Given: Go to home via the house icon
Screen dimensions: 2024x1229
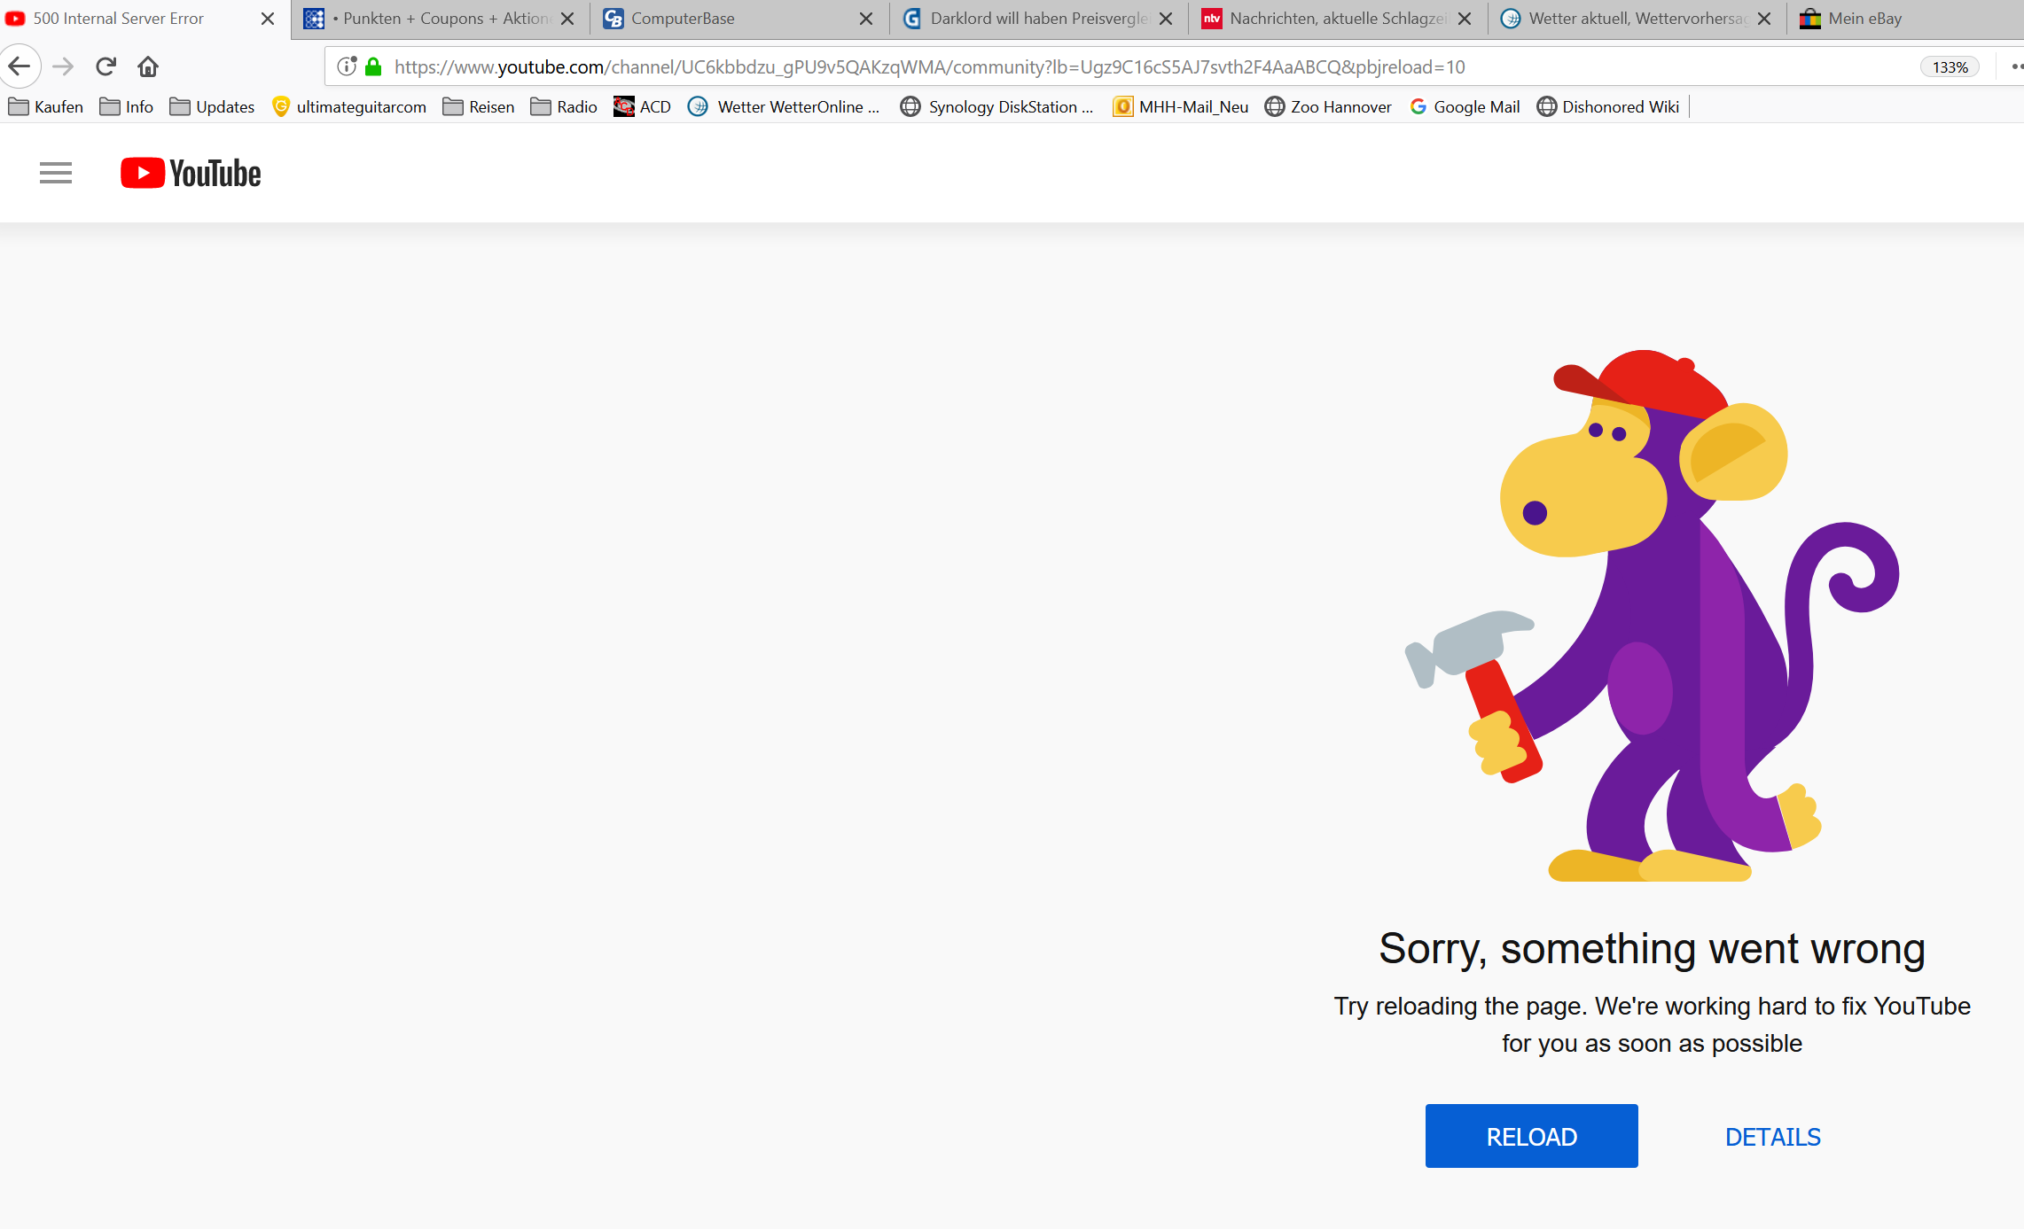Looking at the screenshot, I should [x=148, y=66].
